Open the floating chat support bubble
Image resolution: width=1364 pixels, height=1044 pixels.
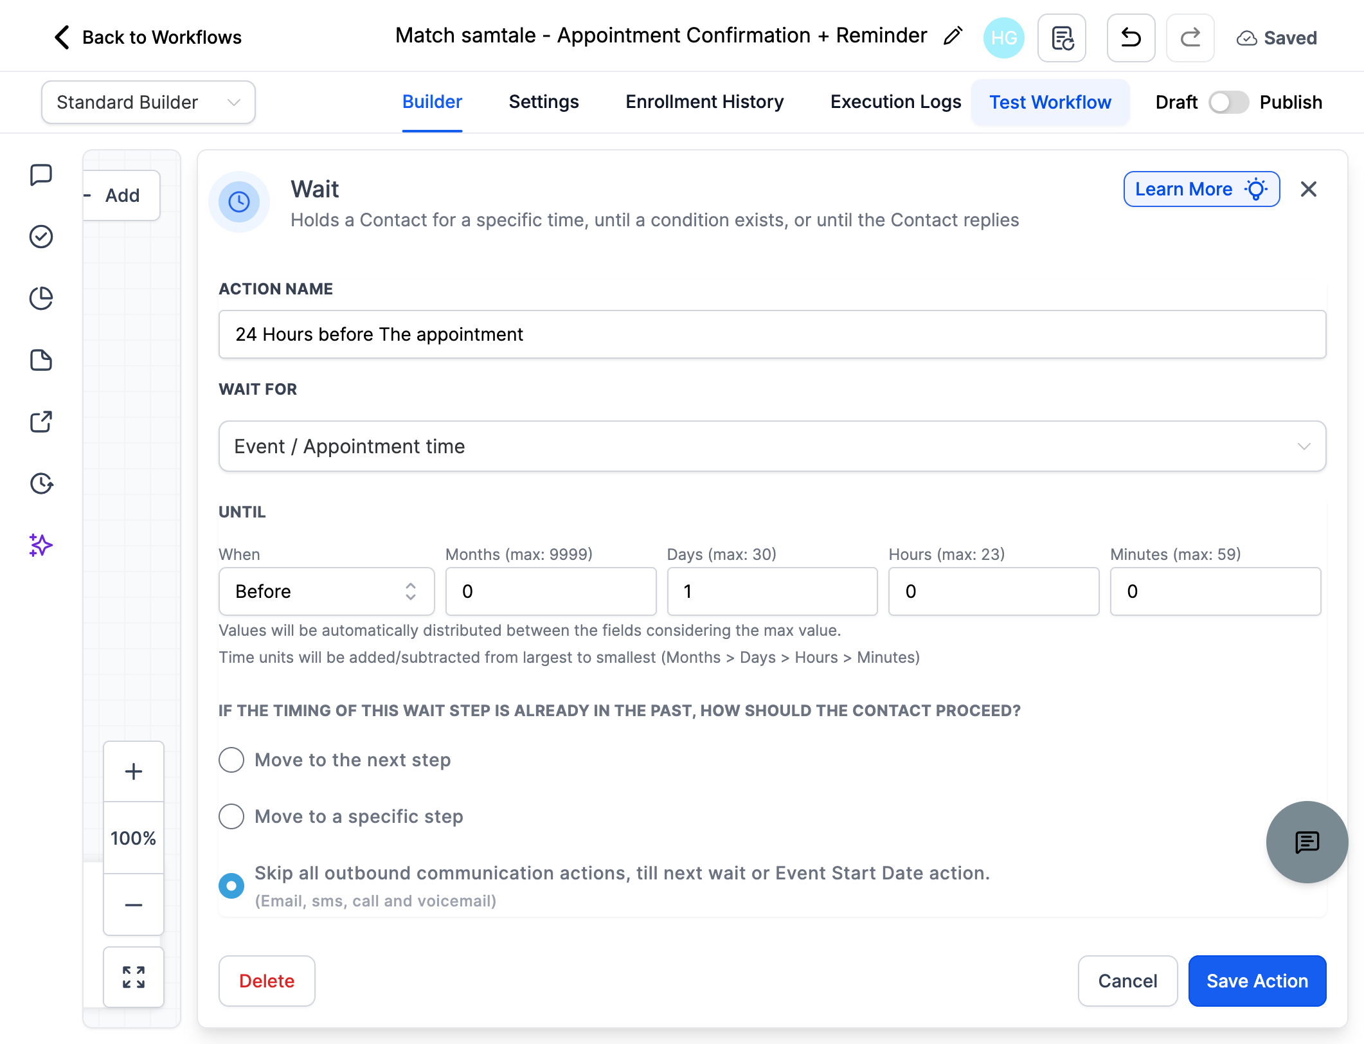[x=1307, y=842]
